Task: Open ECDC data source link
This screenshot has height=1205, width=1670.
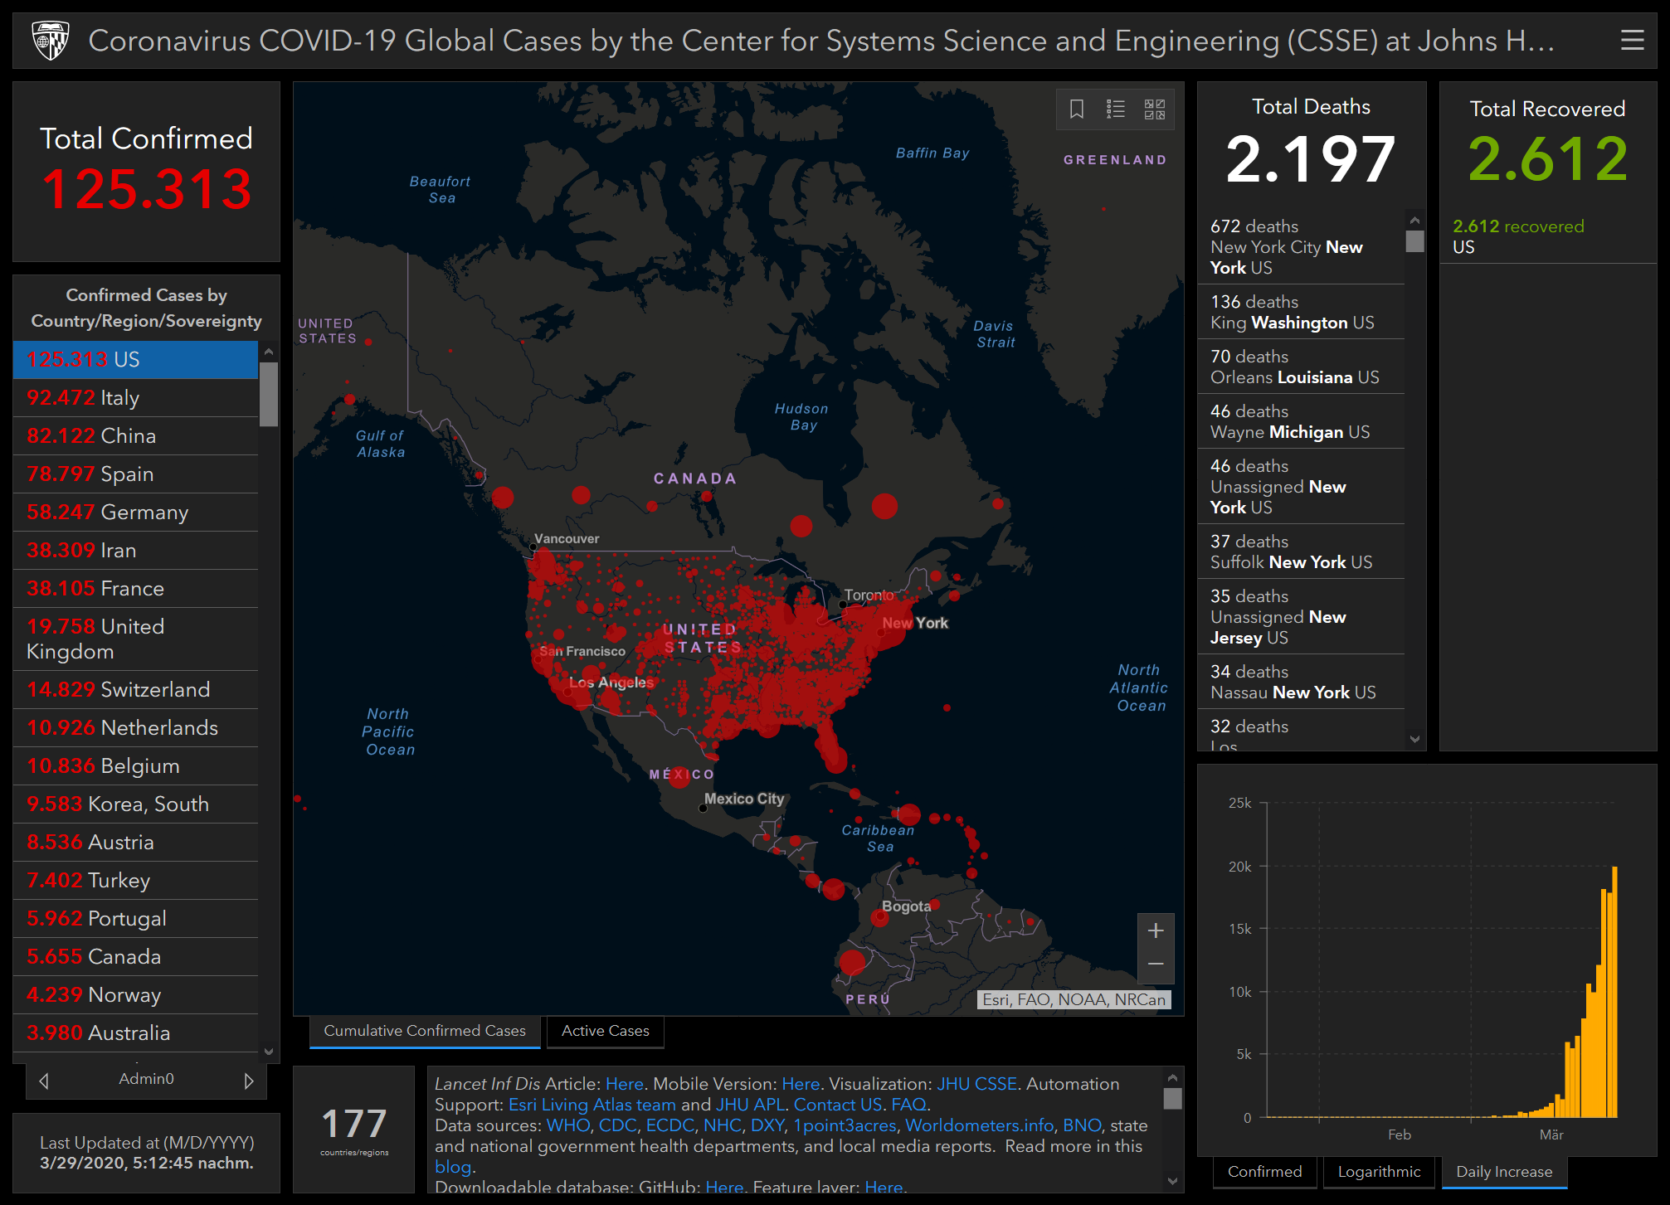Action: 669,1125
